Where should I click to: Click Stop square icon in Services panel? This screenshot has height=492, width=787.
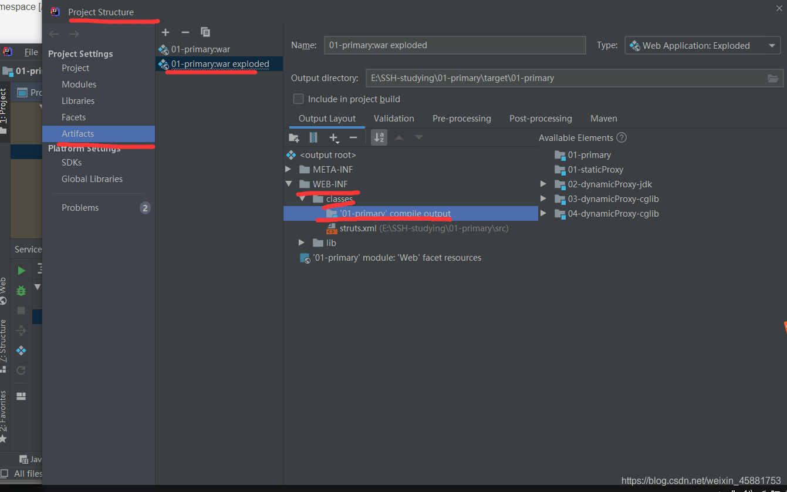coord(21,311)
